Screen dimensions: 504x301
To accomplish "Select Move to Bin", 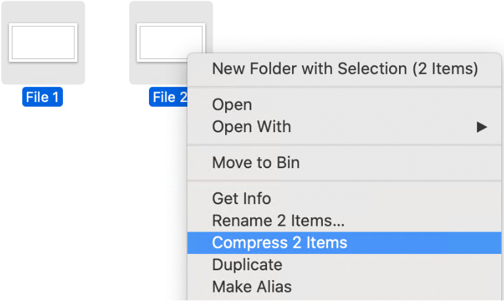I will 255,163.
